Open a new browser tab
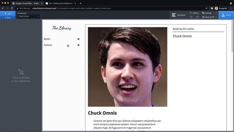The width and height of the screenshot is (234, 132). 80,3
